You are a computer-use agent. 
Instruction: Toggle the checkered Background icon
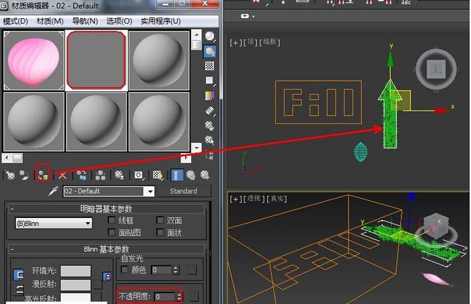[210, 66]
